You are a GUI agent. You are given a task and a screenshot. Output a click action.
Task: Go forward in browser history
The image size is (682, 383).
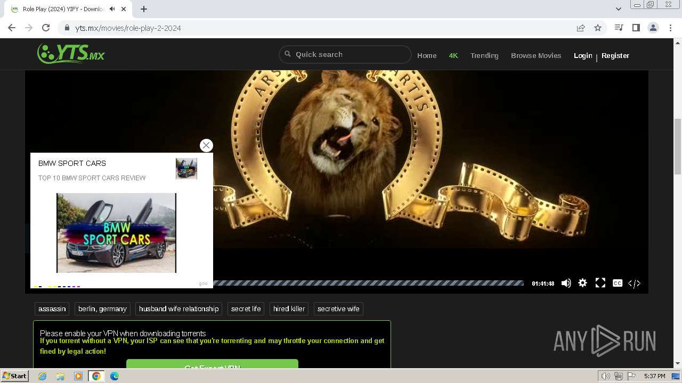point(29,28)
